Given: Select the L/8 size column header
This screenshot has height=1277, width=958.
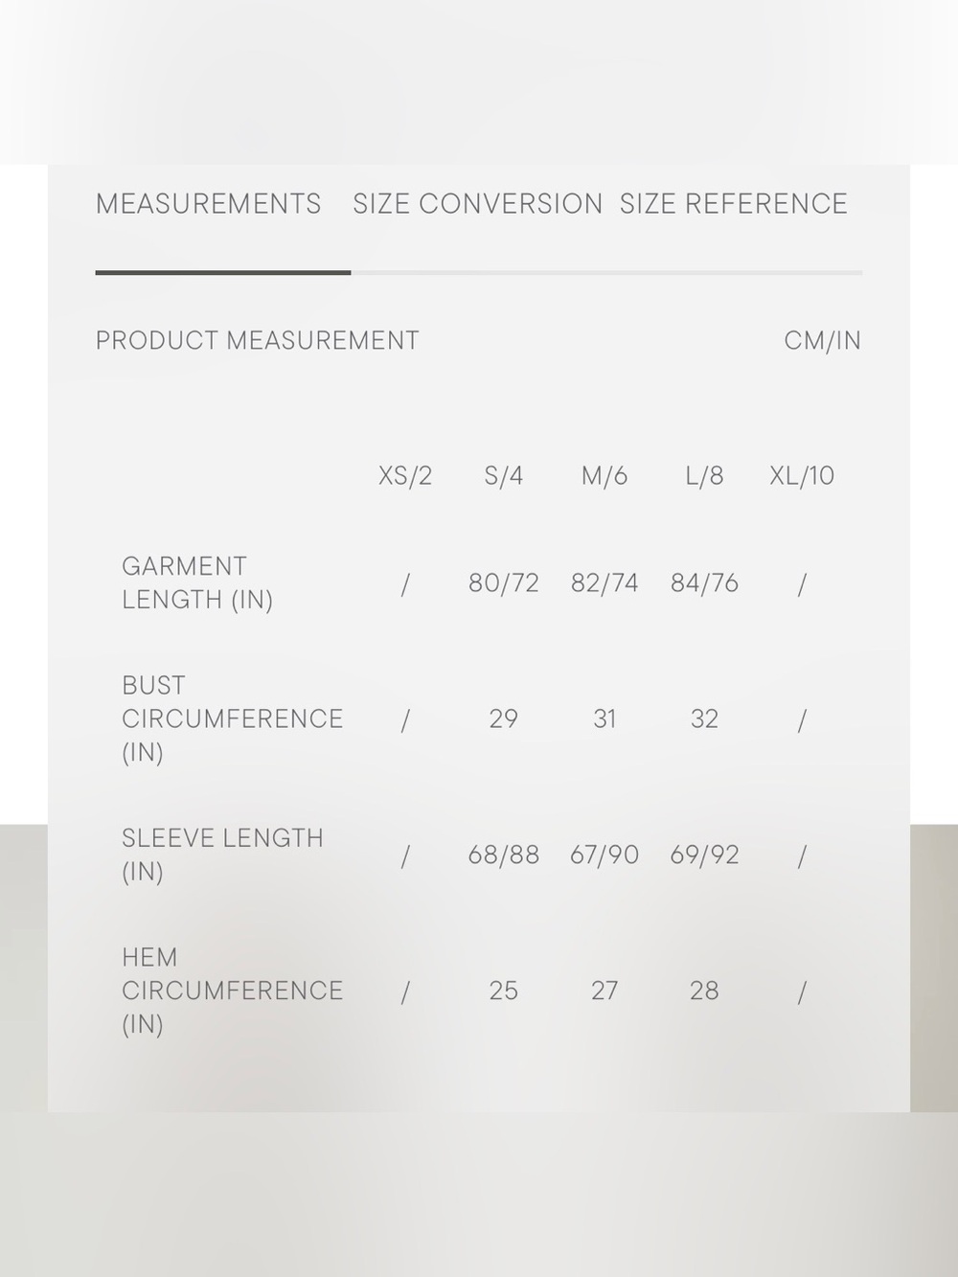Looking at the screenshot, I should point(704,476).
